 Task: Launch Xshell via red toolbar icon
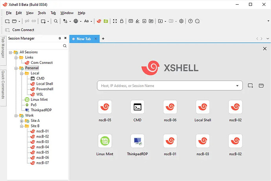click(x=99, y=21)
